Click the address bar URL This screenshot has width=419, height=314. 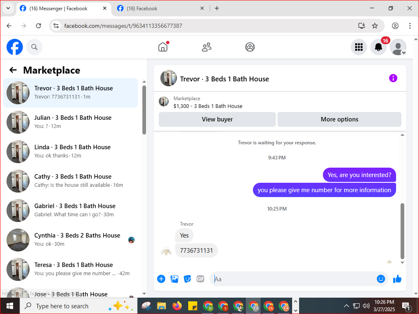pos(123,26)
